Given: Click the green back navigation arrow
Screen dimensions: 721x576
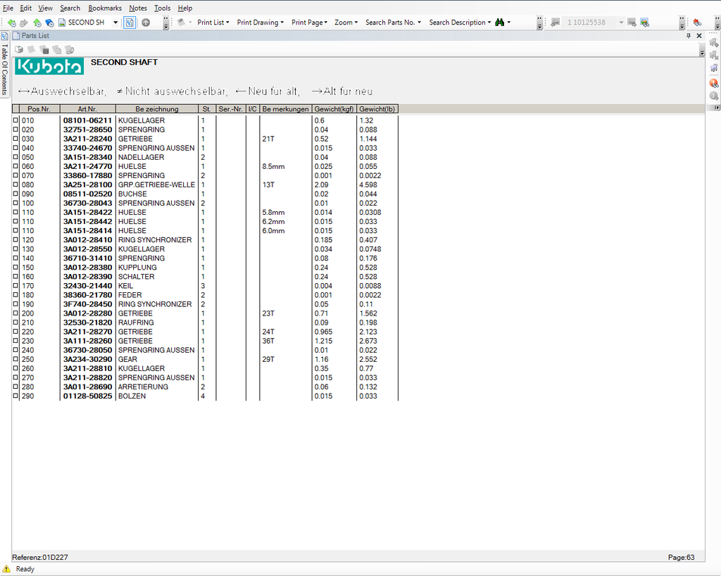Looking at the screenshot, I should 11,23.
